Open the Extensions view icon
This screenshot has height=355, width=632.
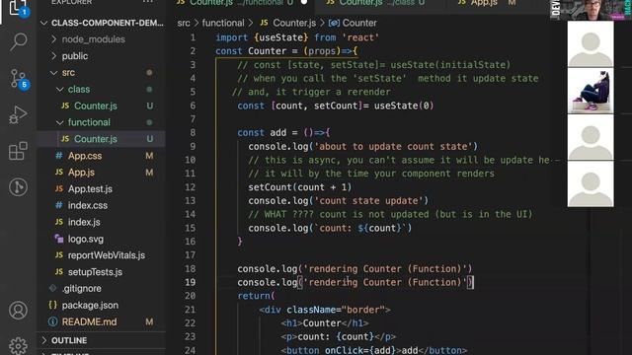tap(18, 151)
